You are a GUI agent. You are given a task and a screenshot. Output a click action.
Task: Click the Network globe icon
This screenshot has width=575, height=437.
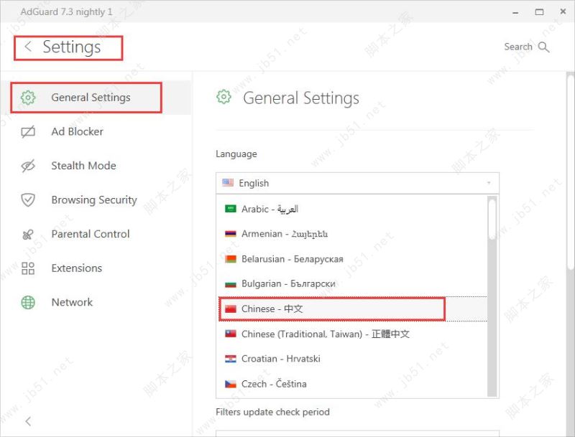tap(28, 302)
